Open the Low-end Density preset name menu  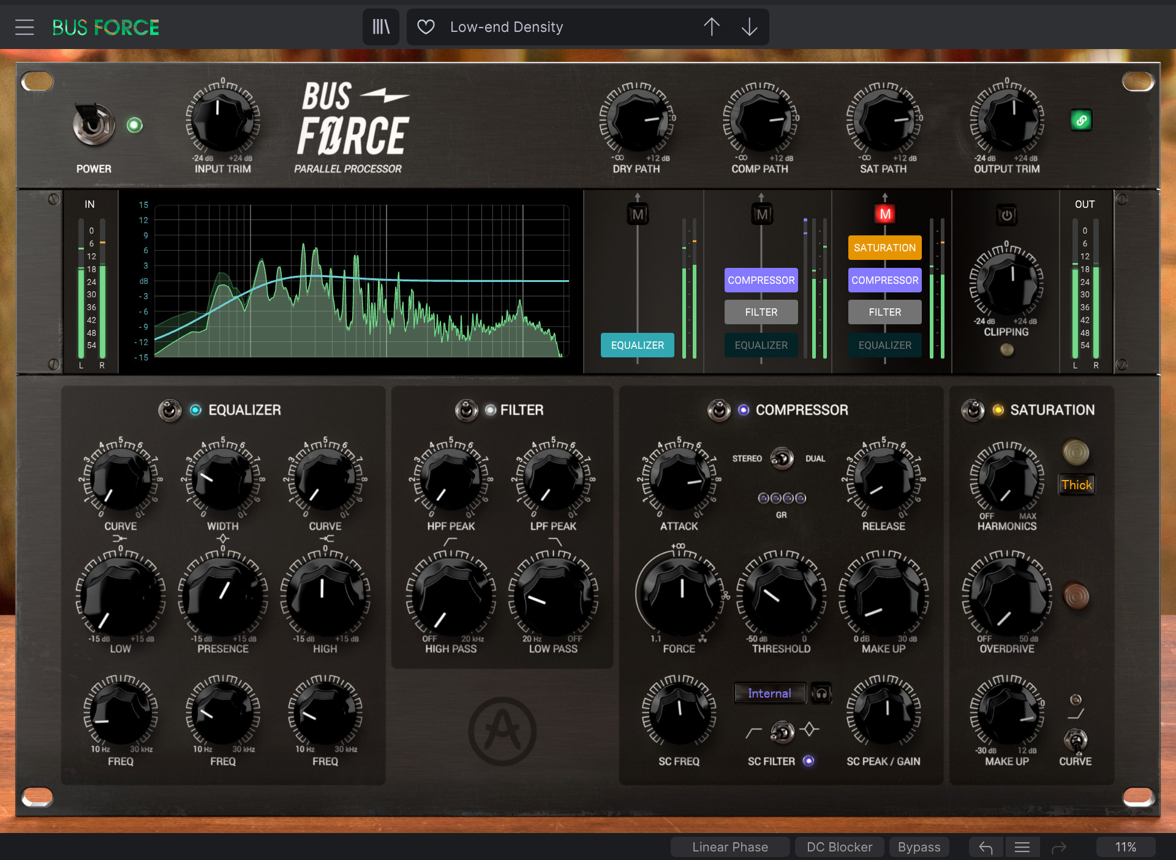point(507,27)
